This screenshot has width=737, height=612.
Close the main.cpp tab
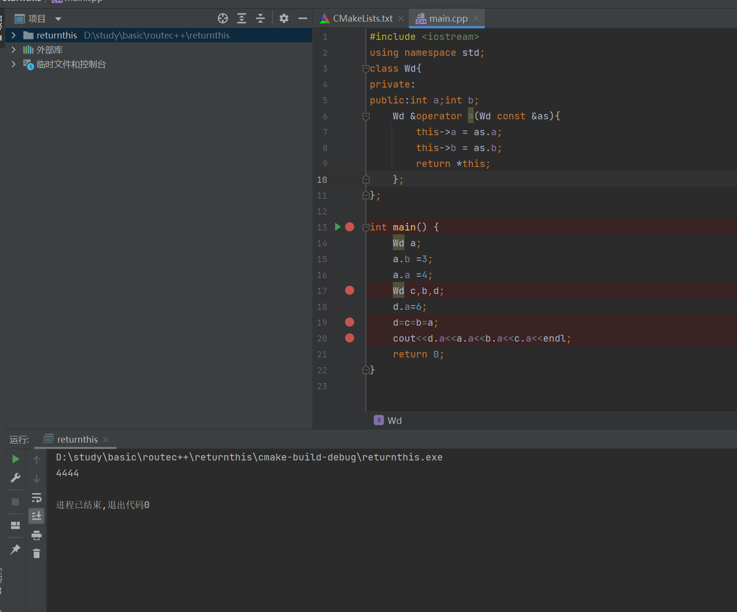pos(476,18)
